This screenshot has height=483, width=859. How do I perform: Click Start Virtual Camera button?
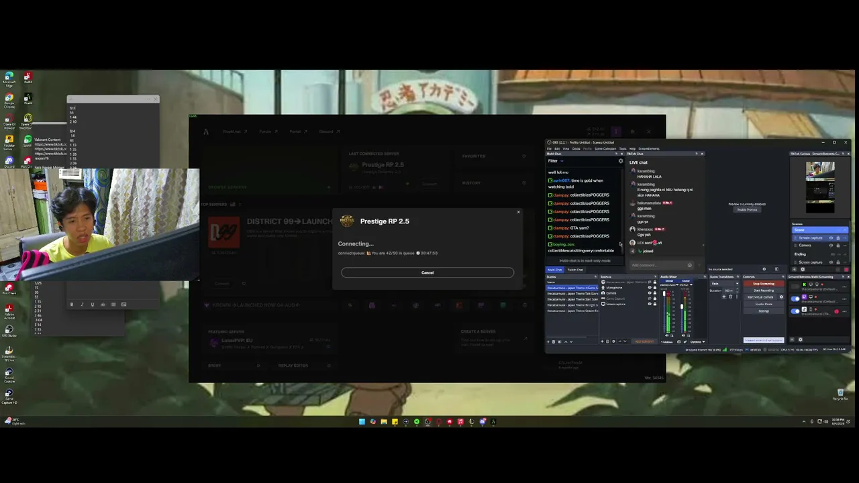click(x=760, y=297)
